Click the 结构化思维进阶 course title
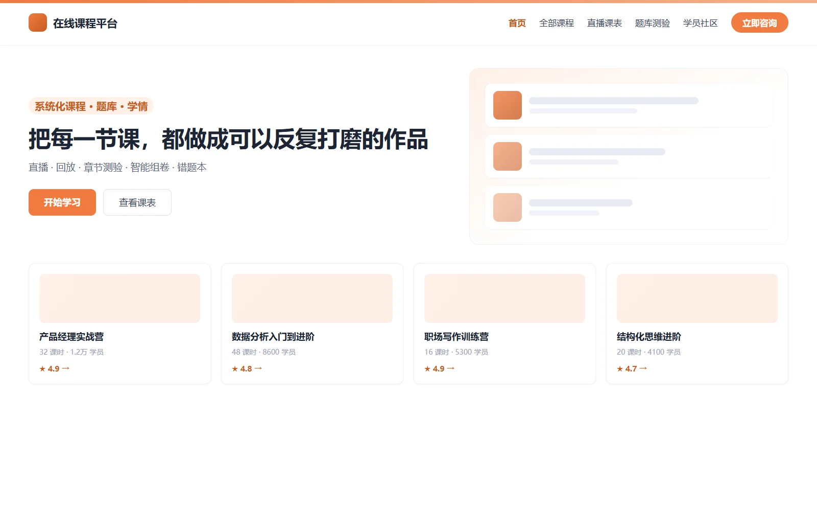 point(649,337)
